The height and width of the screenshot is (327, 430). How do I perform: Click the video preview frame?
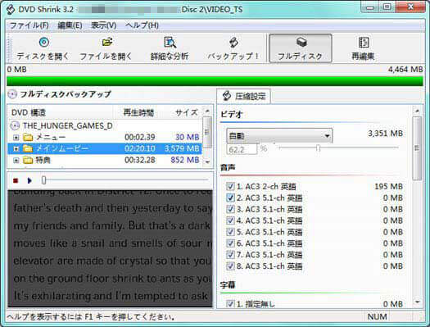click(110, 248)
